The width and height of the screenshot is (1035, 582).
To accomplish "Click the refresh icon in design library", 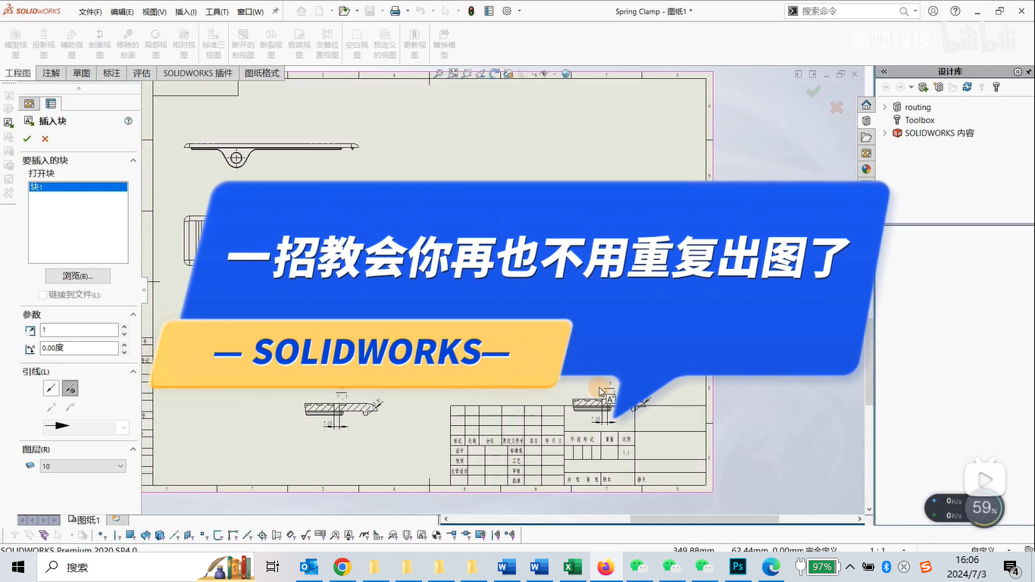I will coord(968,87).
